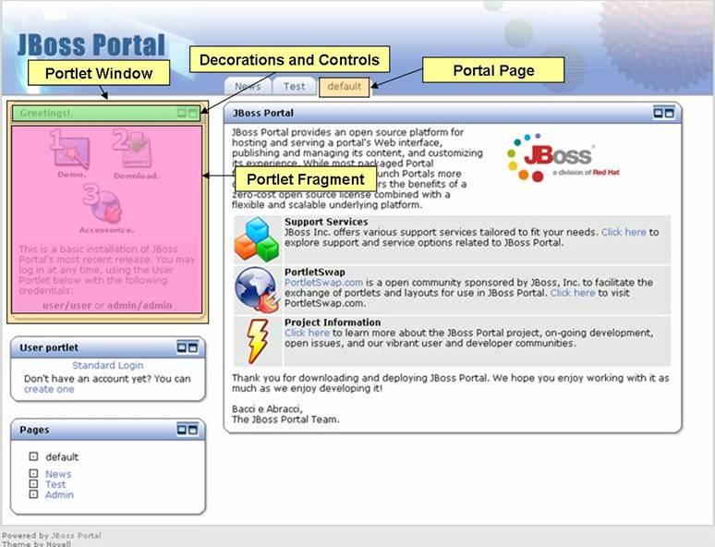Viewport: 715px width, 547px height.
Task: Click the Pages portlet title text
Action: pyautogui.click(x=34, y=430)
